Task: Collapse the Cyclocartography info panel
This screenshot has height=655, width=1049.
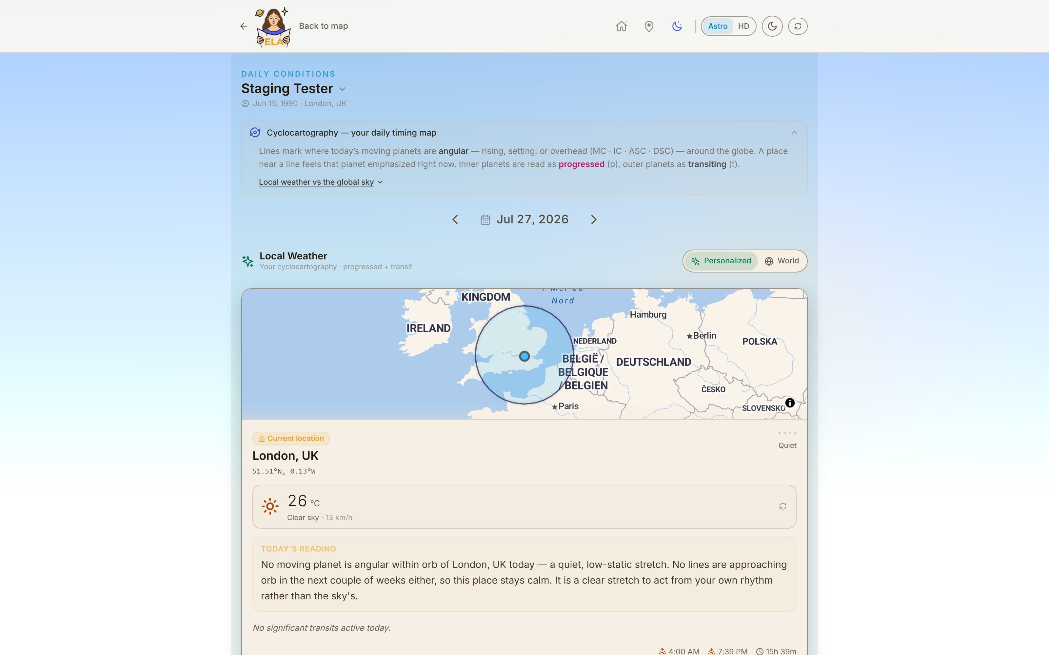Action: (794, 133)
